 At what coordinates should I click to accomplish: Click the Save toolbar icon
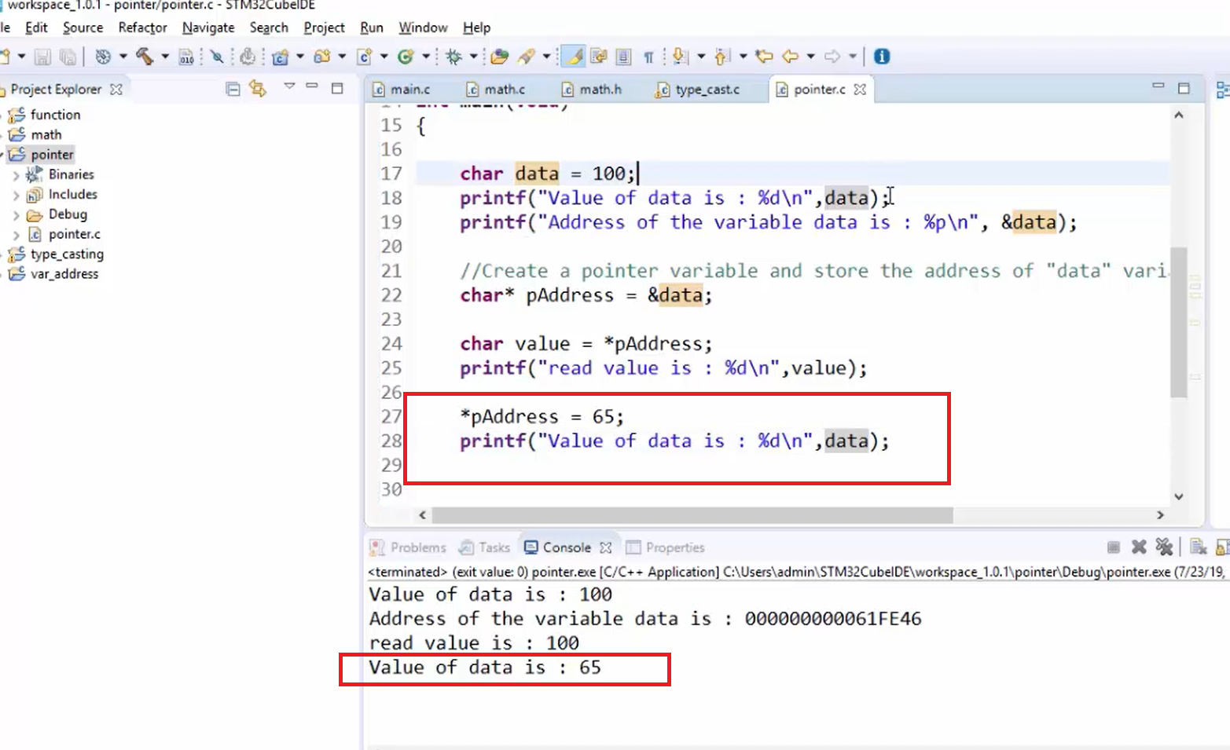(x=42, y=57)
